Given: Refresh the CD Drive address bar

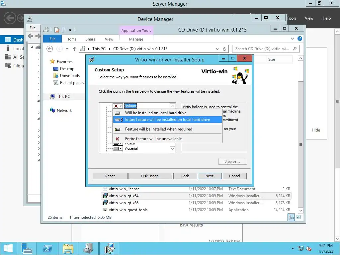Looking at the screenshot, I should click(x=224, y=49).
